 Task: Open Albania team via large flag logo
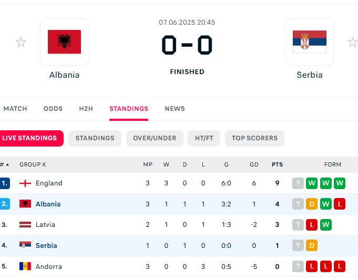(x=64, y=42)
